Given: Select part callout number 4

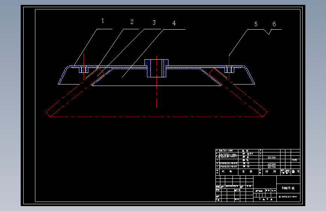Looking at the screenshot, I should tap(174, 23).
